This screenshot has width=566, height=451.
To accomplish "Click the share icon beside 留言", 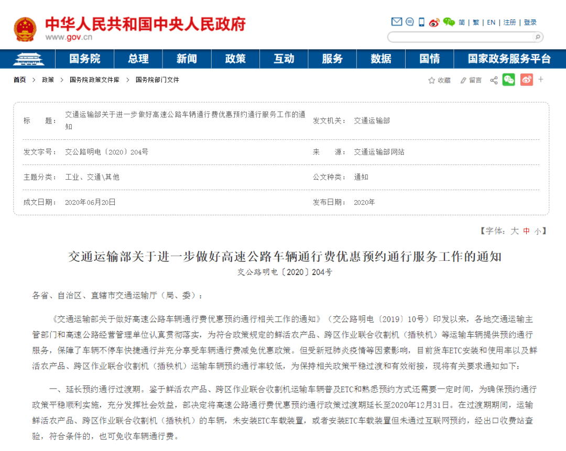I will [x=494, y=80].
